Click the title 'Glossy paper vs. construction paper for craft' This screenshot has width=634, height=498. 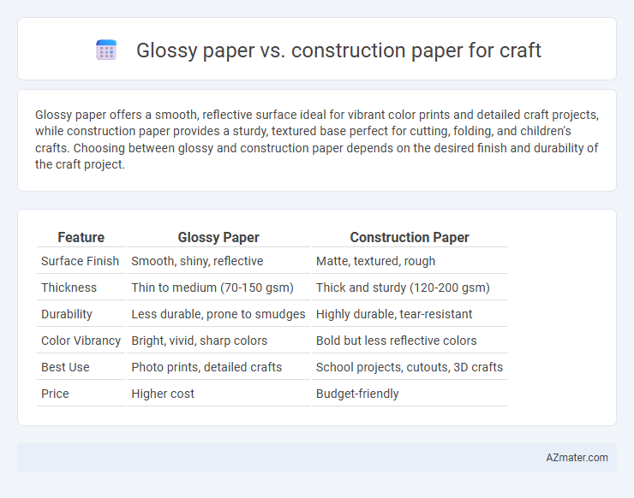(338, 50)
